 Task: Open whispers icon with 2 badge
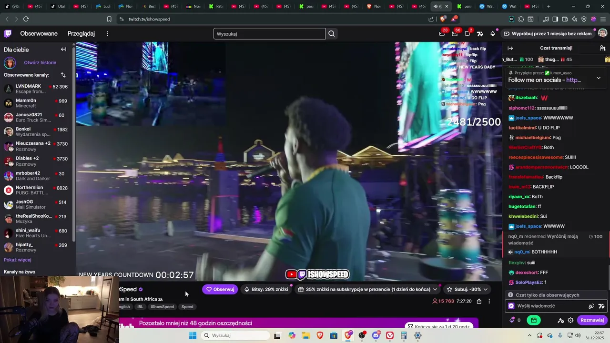tap(468, 33)
